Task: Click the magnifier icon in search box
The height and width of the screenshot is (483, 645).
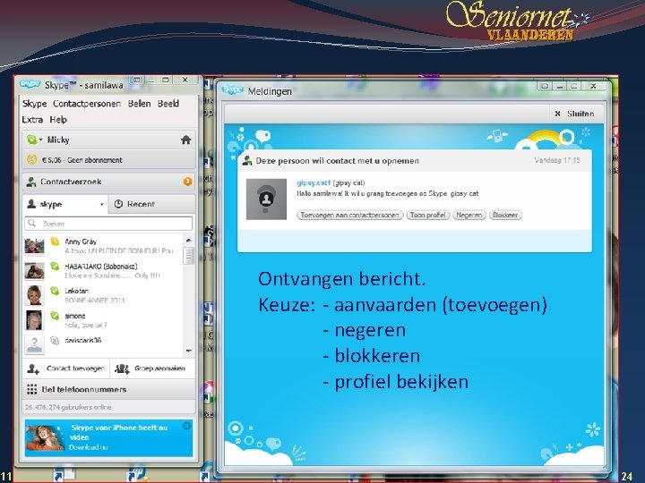Action: (32, 224)
